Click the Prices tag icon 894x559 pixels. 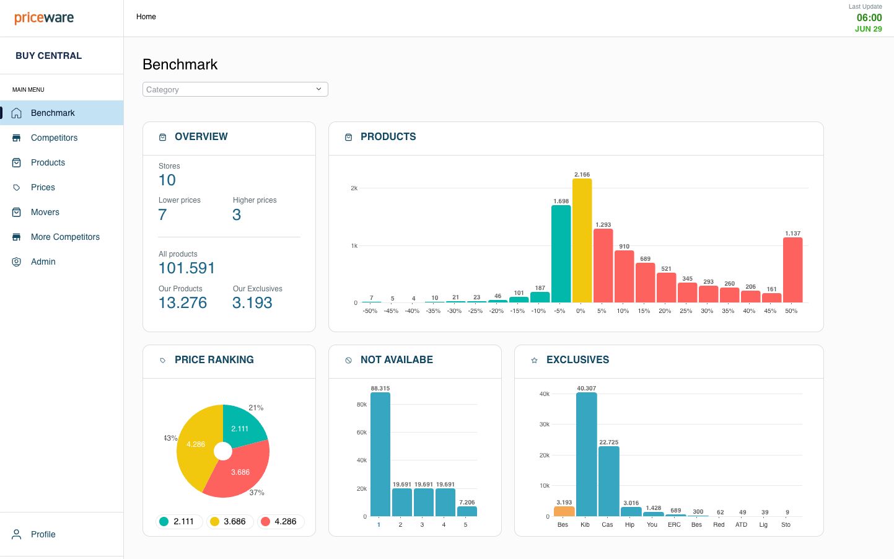(x=17, y=187)
